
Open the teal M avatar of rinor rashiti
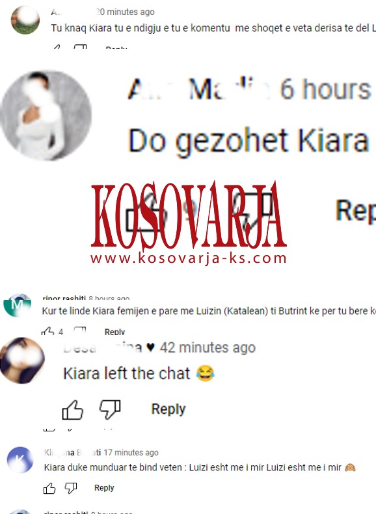click(17, 305)
